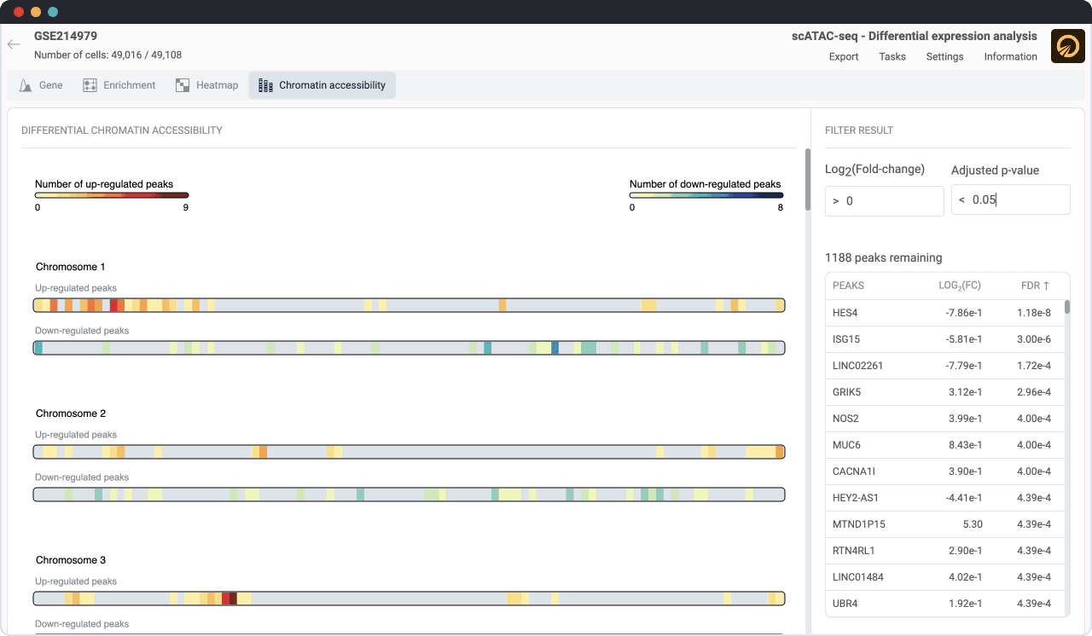Click the down-regulated peaks color legend
This screenshot has width=1092, height=636.
(706, 196)
